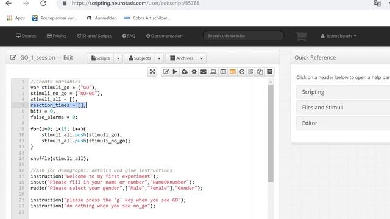Click the padlock site info icon
390x219 pixels.
coord(65,4)
